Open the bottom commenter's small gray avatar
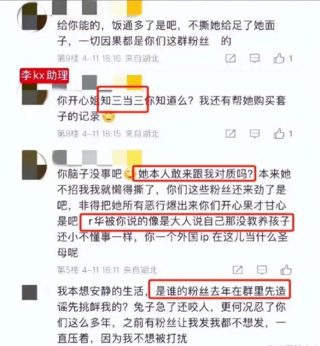The image size is (320, 346). [x=29, y=292]
